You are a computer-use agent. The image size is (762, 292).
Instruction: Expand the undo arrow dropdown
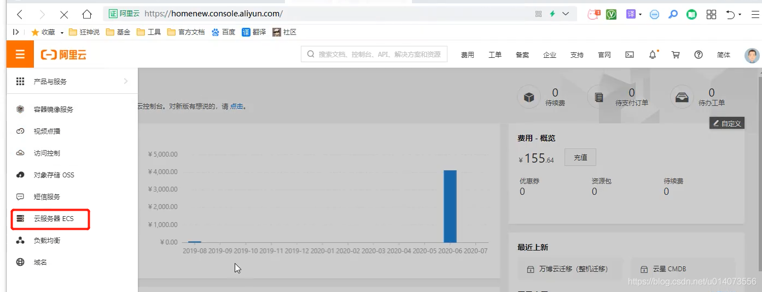click(x=740, y=15)
